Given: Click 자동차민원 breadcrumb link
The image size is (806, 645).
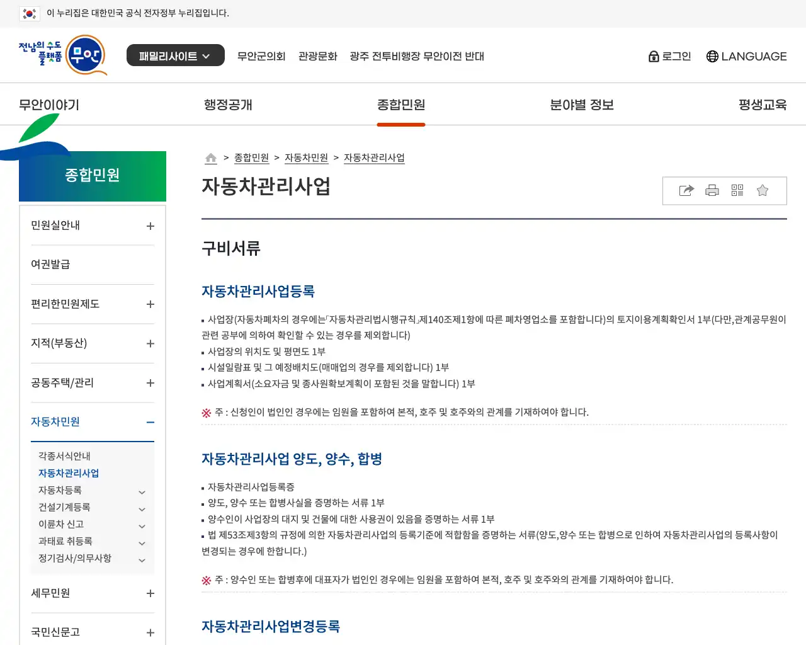Looking at the screenshot, I should coord(306,158).
